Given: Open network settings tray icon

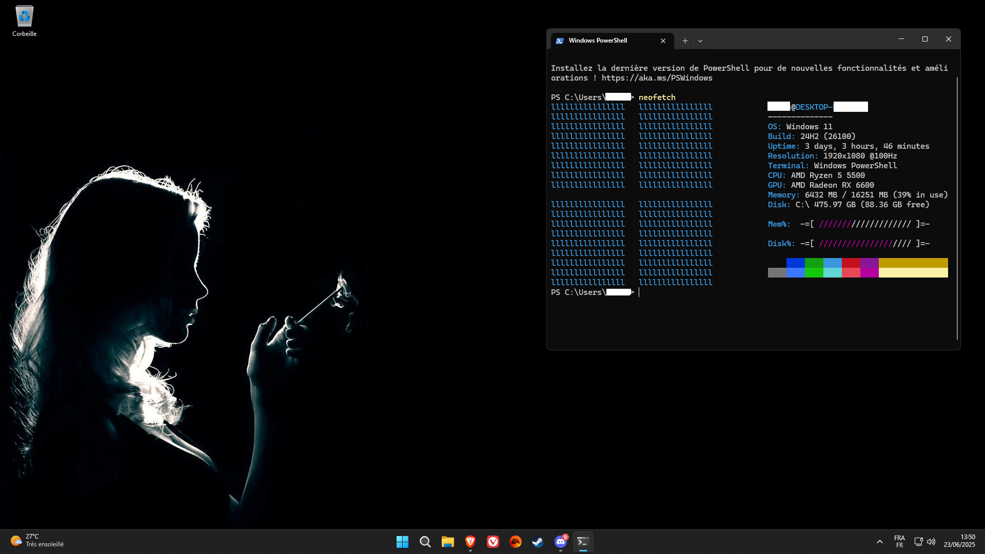Looking at the screenshot, I should coord(918,542).
